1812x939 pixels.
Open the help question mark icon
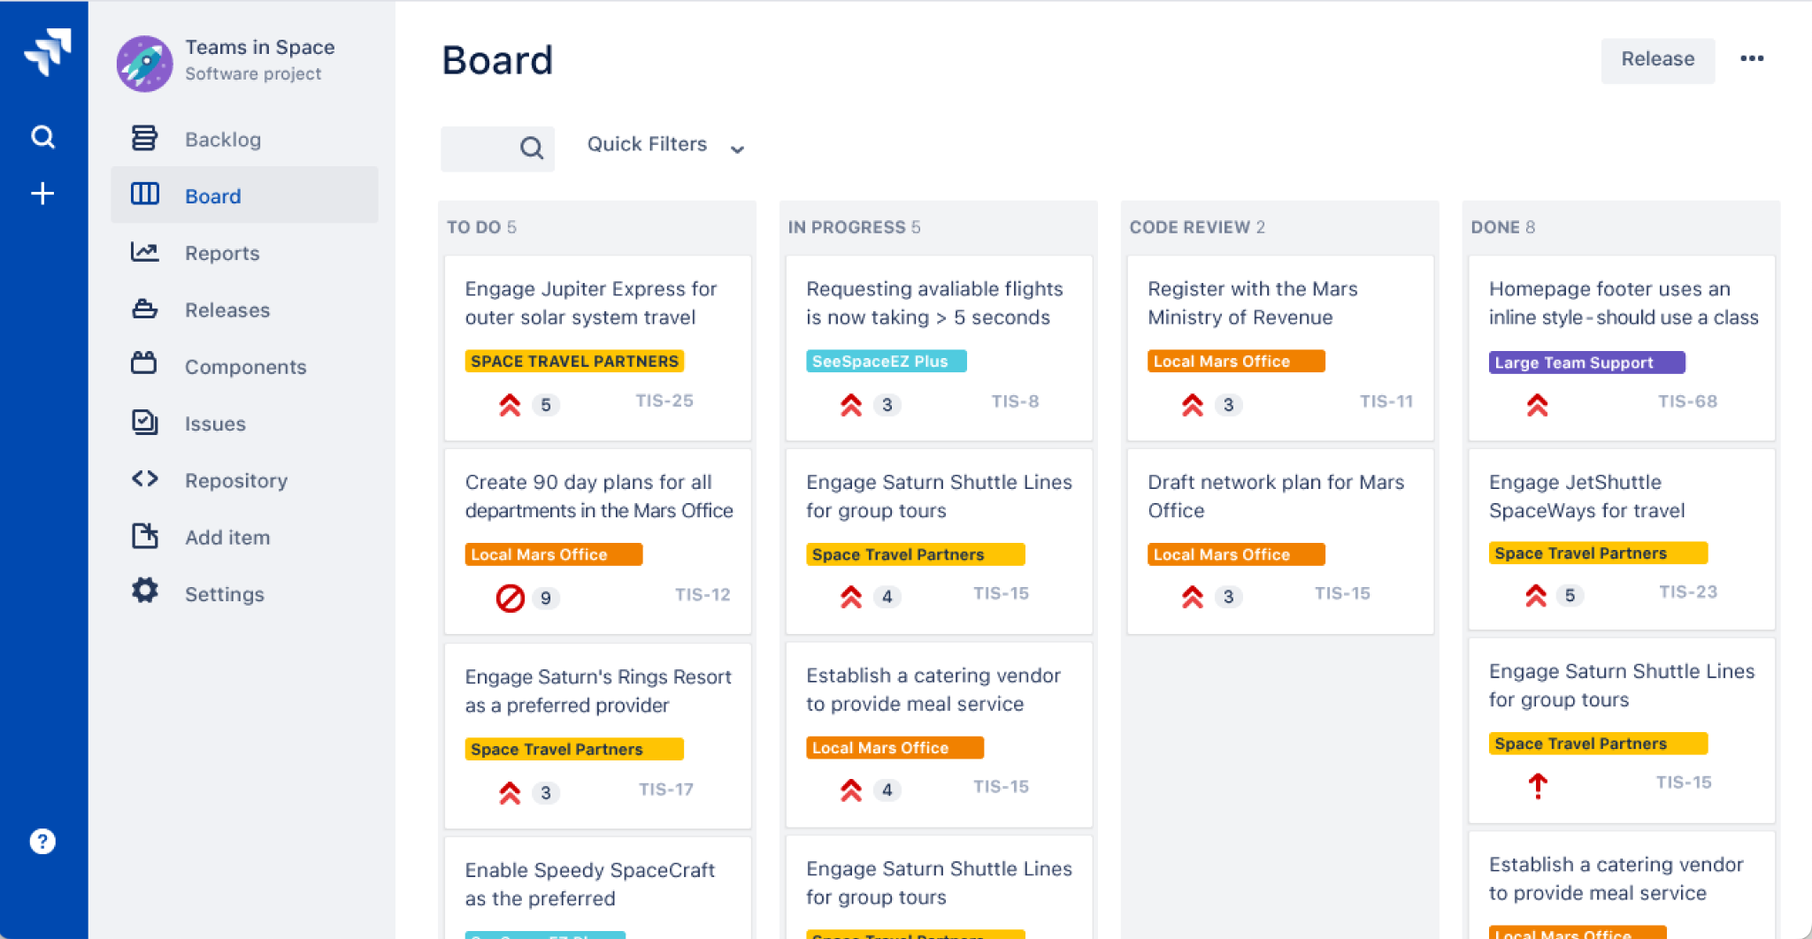[42, 841]
